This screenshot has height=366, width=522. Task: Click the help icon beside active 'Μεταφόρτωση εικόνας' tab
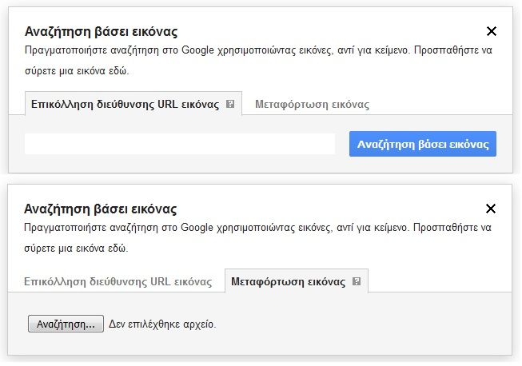coord(357,281)
